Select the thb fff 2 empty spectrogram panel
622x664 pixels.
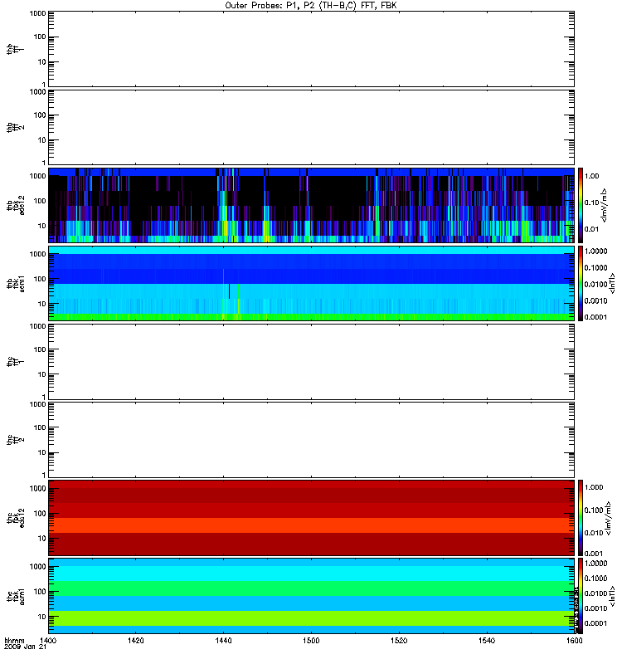[x=311, y=127]
